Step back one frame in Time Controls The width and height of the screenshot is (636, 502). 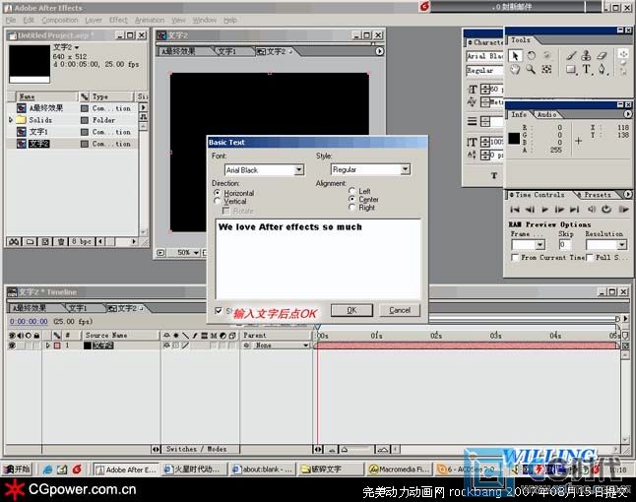pos(530,210)
